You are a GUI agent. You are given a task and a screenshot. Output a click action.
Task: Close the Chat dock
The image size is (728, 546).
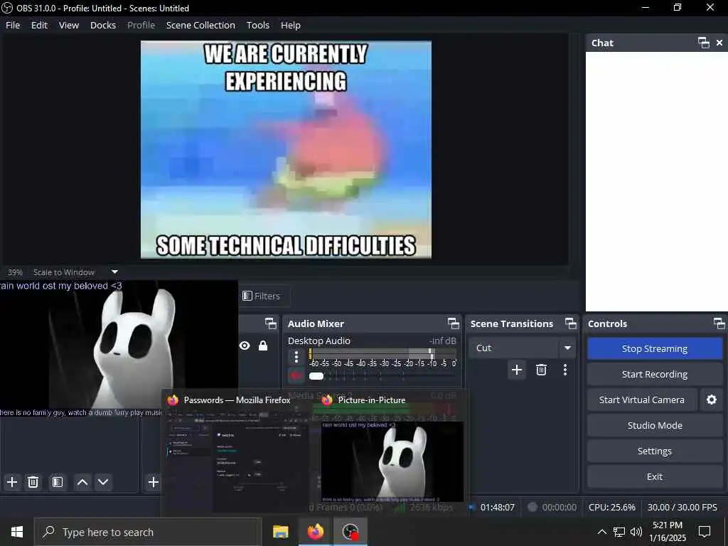(719, 43)
